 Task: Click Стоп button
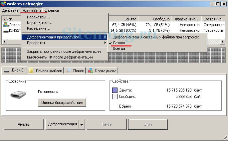148,124
